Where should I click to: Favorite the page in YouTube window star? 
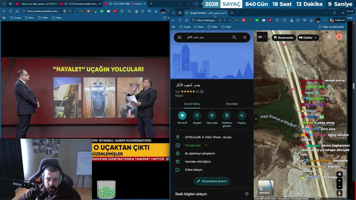point(75,11)
